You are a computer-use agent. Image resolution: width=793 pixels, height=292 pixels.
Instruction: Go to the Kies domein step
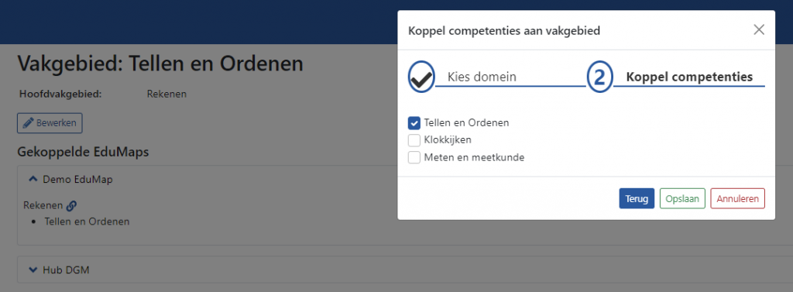482,77
